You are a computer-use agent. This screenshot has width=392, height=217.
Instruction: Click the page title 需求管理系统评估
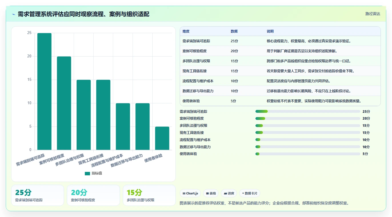click(83, 14)
